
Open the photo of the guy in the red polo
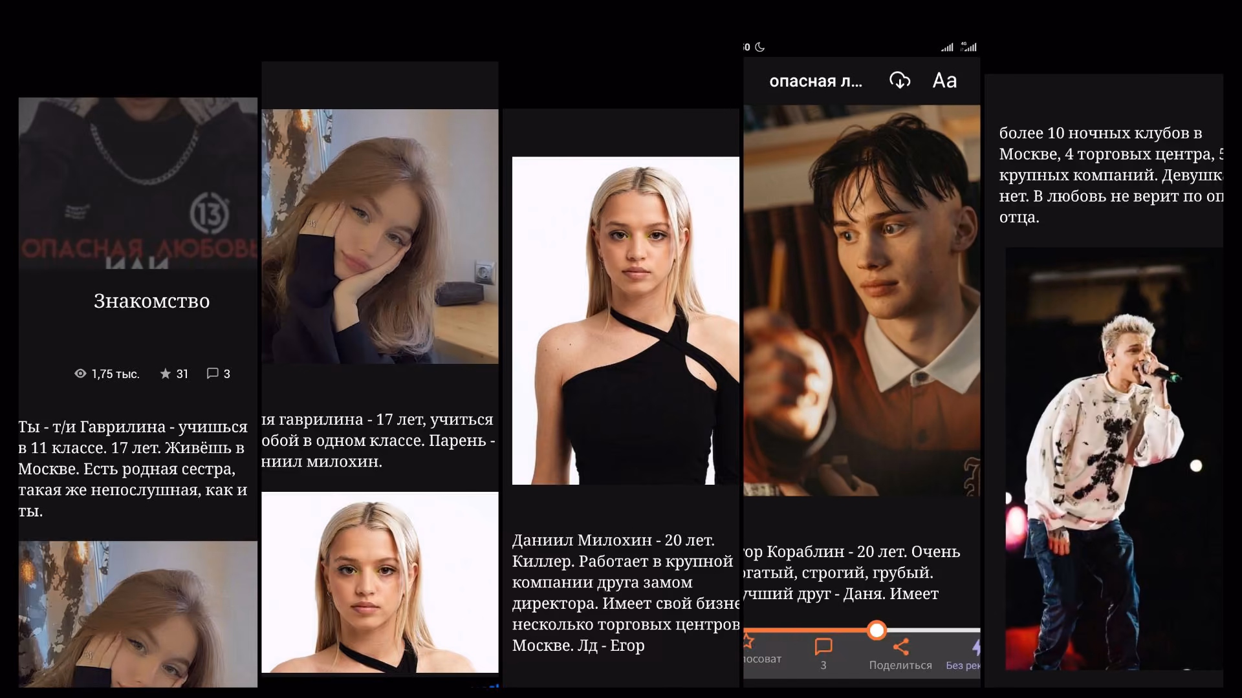[x=862, y=301]
